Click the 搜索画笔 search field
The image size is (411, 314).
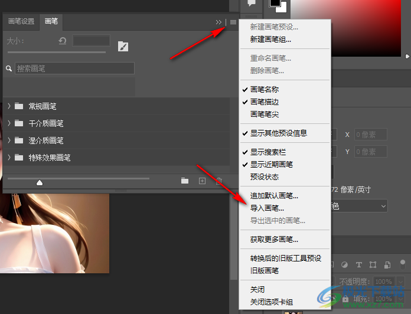(x=74, y=68)
